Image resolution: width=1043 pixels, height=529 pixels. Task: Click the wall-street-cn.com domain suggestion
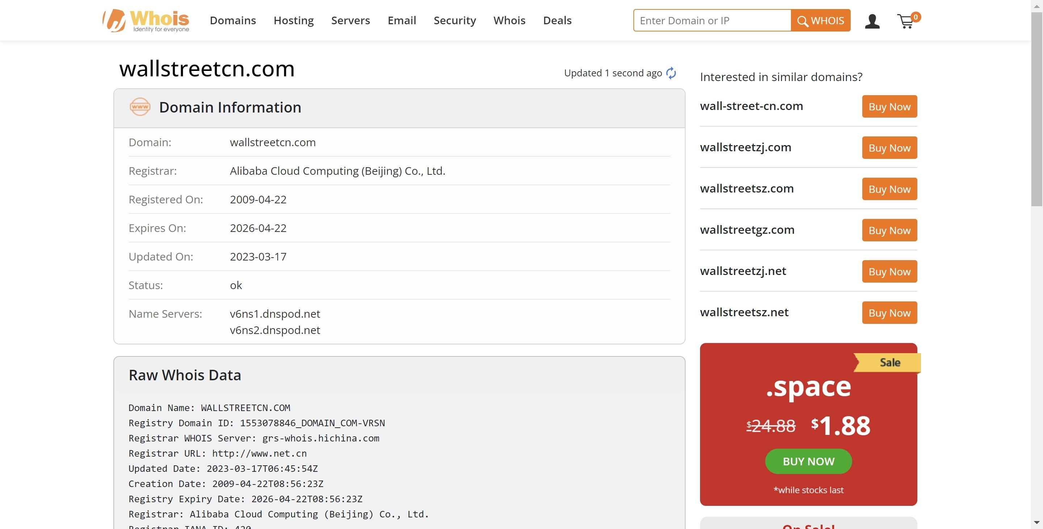[751, 106]
